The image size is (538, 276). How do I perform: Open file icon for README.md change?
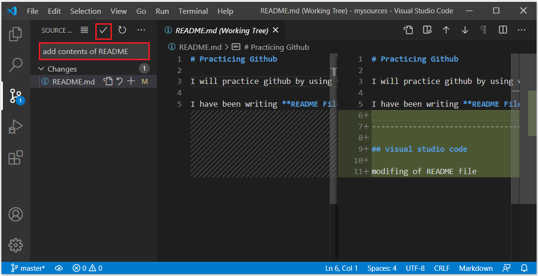tap(108, 82)
